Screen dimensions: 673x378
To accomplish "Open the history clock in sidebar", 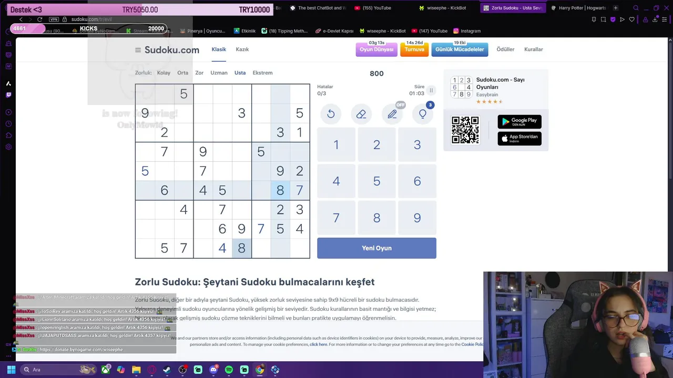I will point(8,124).
